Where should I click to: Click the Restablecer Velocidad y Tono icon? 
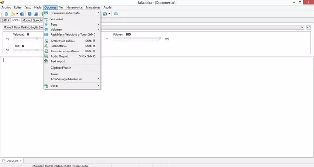click(x=46, y=34)
